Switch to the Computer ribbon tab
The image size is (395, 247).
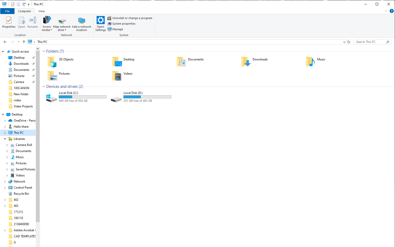(25, 11)
